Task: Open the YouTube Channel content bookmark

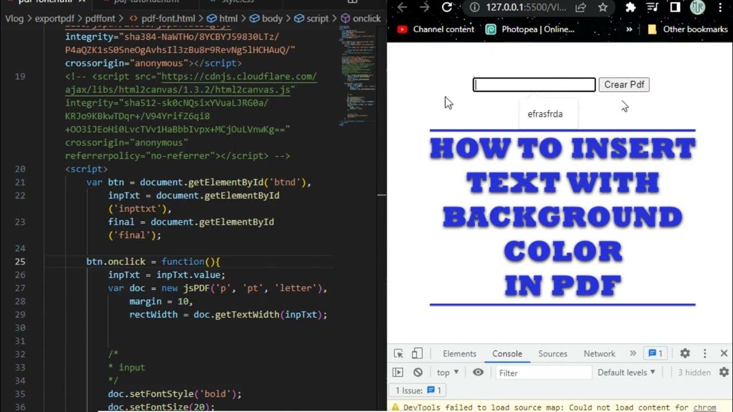Action: point(436,29)
